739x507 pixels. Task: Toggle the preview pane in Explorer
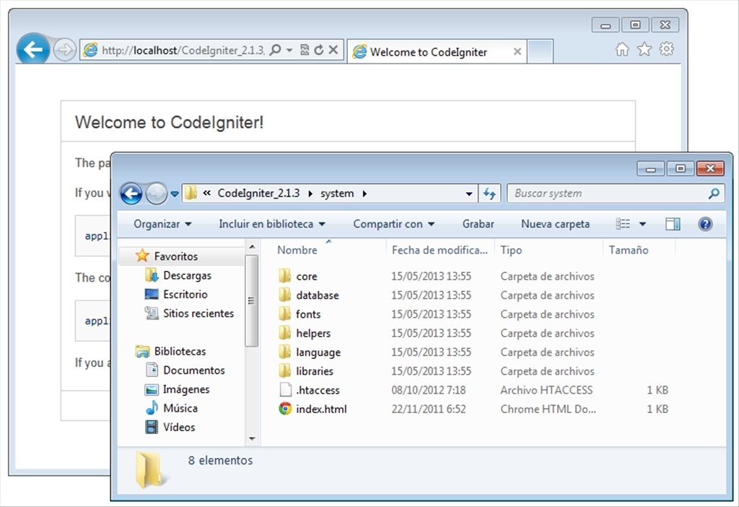[x=673, y=224]
